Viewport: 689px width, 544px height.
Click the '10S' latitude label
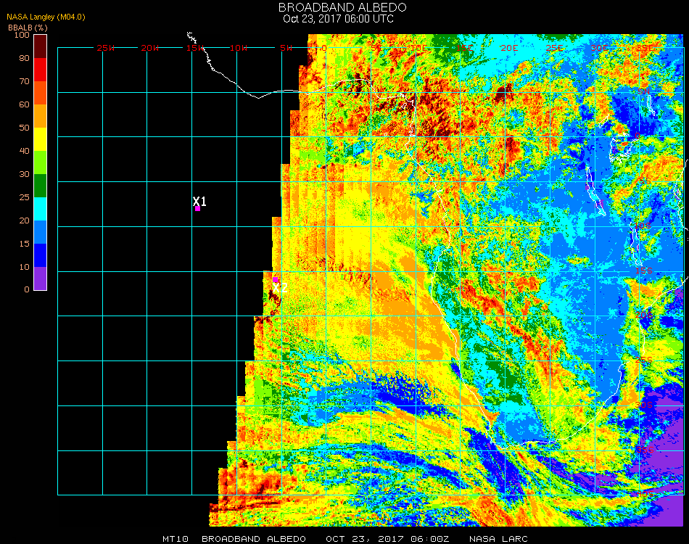643,226
